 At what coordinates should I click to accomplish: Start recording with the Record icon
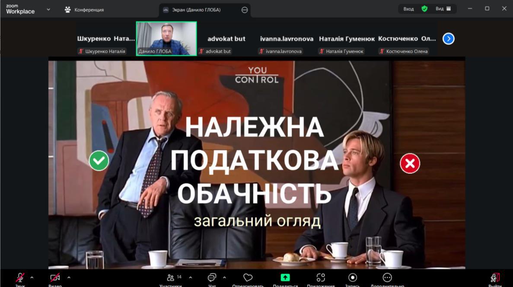(x=353, y=277)
